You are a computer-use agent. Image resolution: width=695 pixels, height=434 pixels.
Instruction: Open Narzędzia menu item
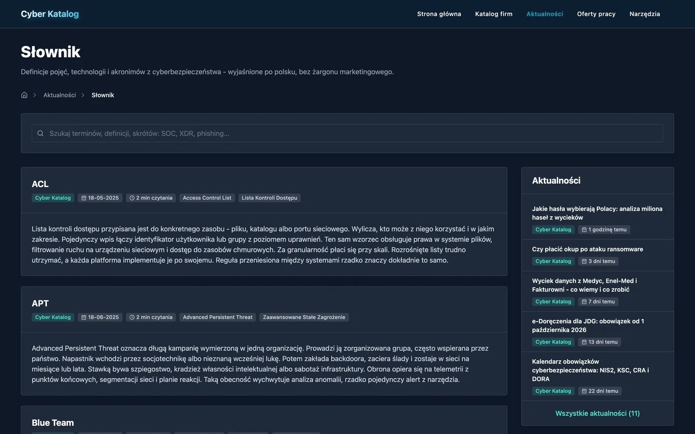[x=645, y=14]
